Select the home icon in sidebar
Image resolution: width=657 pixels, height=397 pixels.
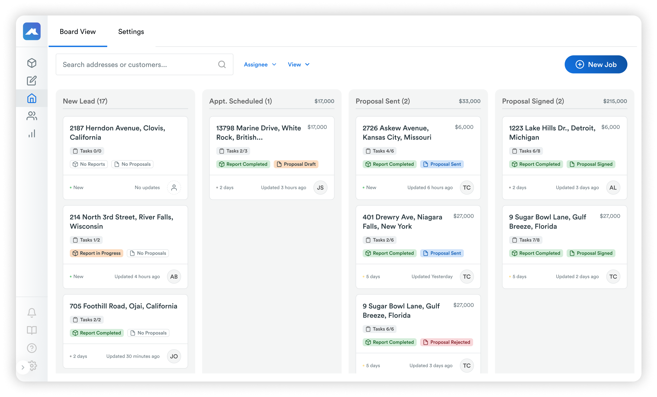tap(32, 98)
